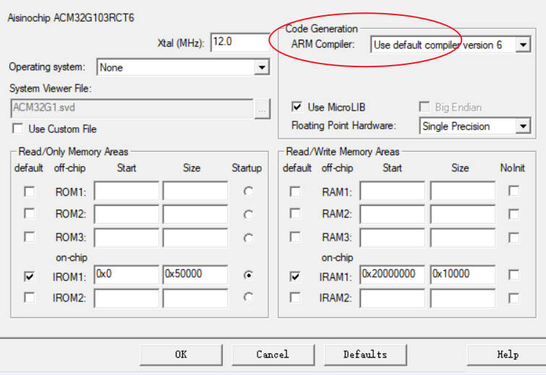The height and width of the screenshot is (375, 546).
Task: Click the Aisinochip ACM32G103RCT6 device label
Action: pos(71,18)
